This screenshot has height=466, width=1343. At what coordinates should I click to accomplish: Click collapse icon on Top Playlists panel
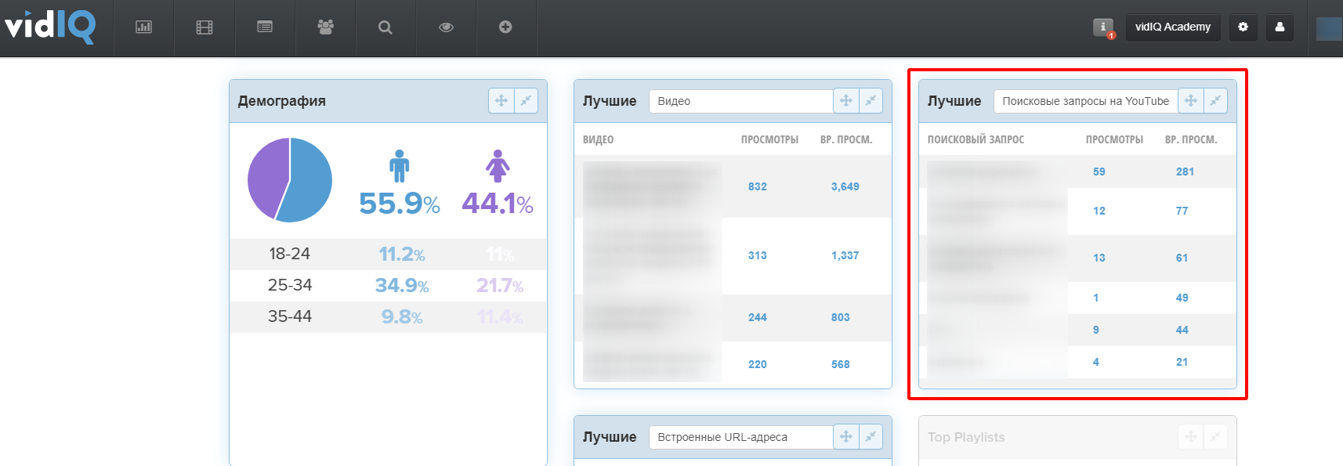click(1216, 436)
